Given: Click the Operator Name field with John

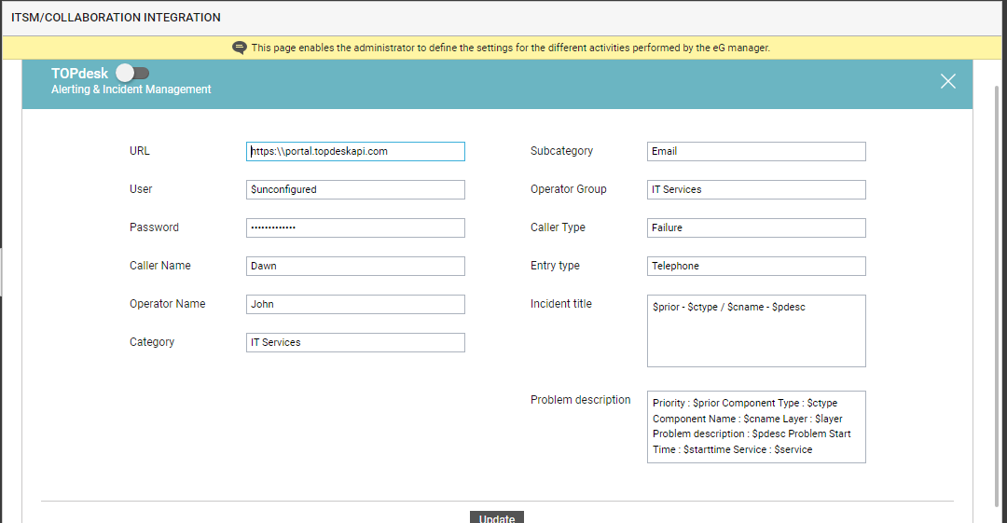Looking at the screenshot, I should (355, 305).
